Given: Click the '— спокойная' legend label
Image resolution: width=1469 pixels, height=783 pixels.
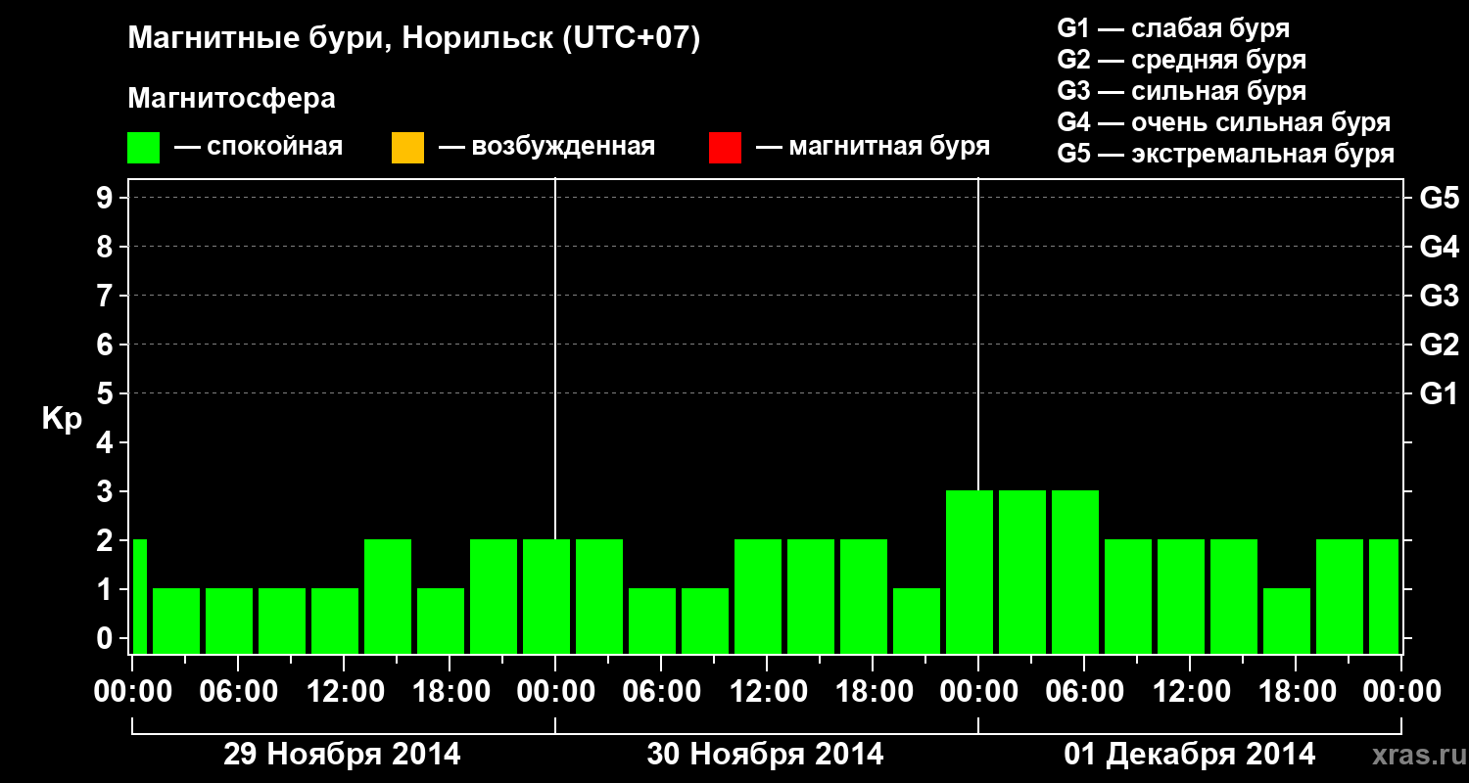Looking at the screenshot, I should 259,148.
